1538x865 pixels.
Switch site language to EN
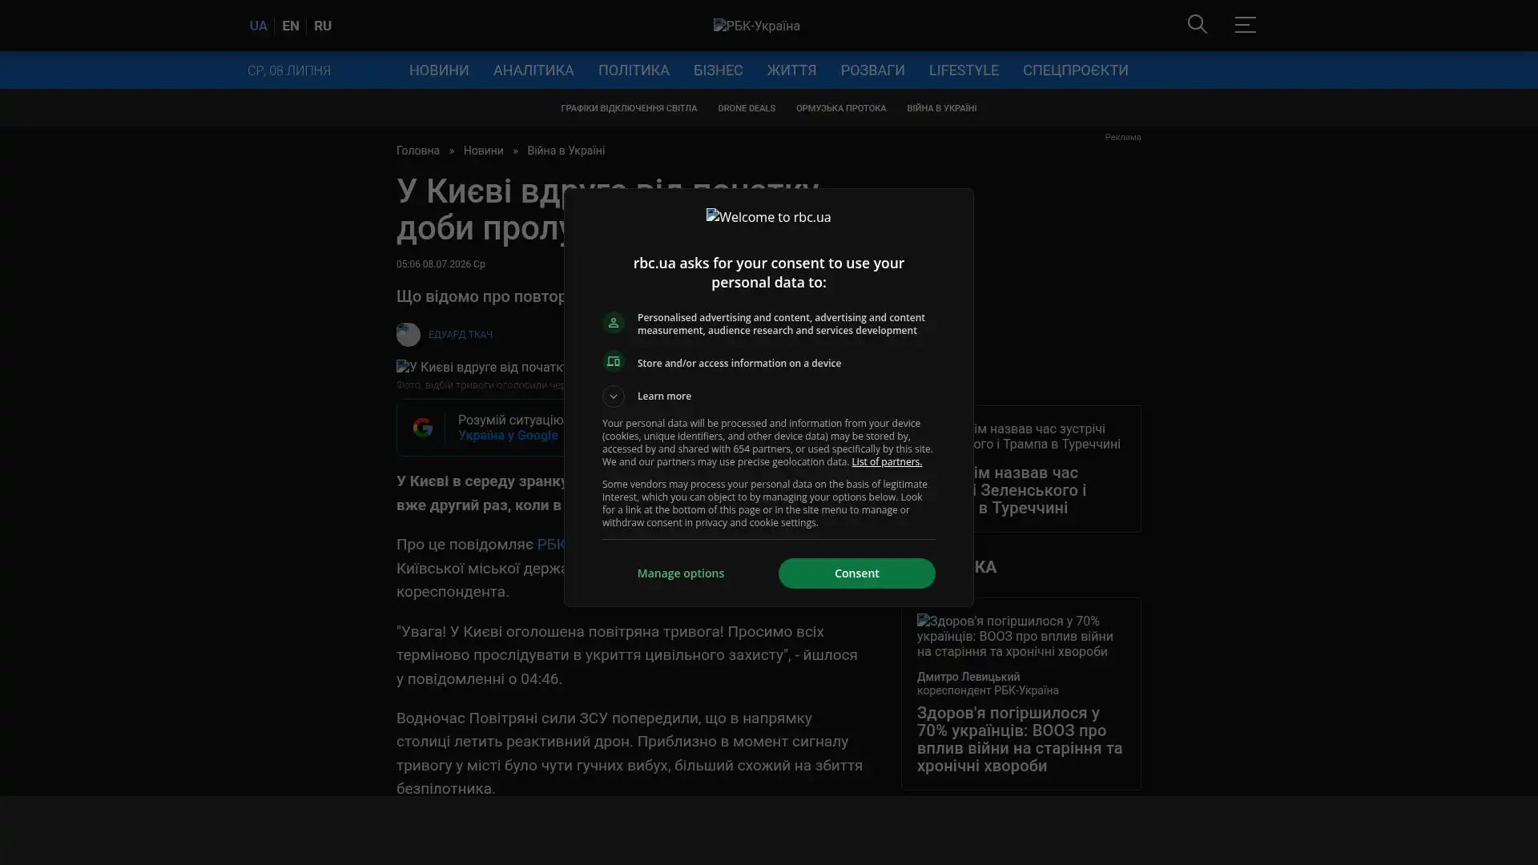pyautogui.click(x=291, y=26)
